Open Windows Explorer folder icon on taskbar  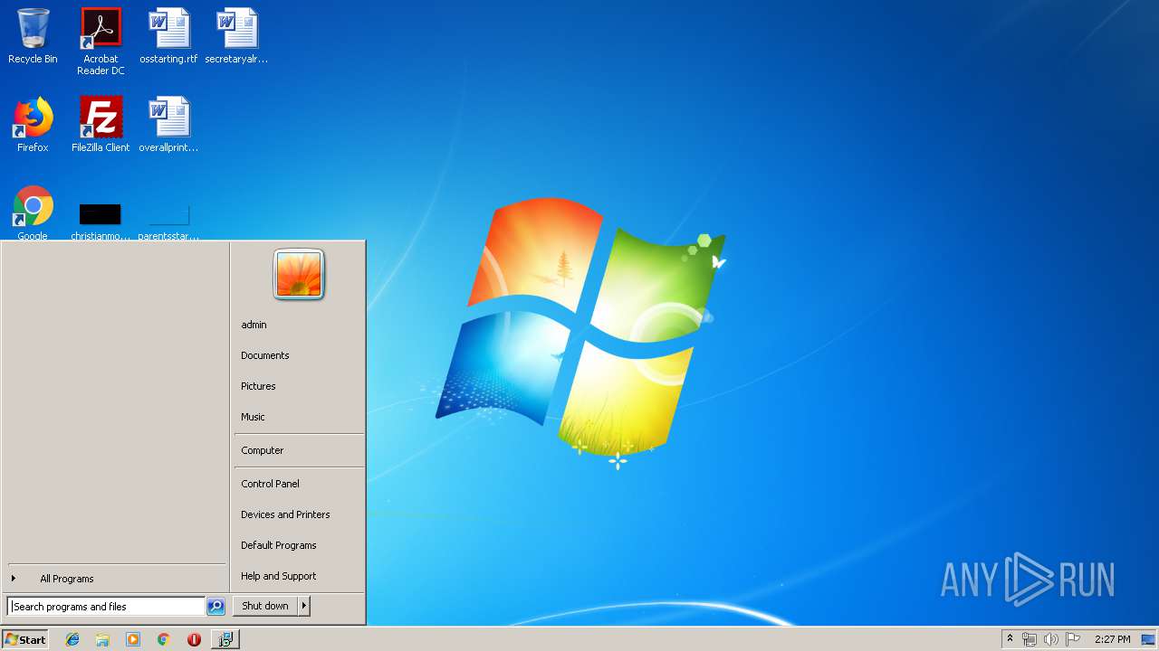coord(102,639)
